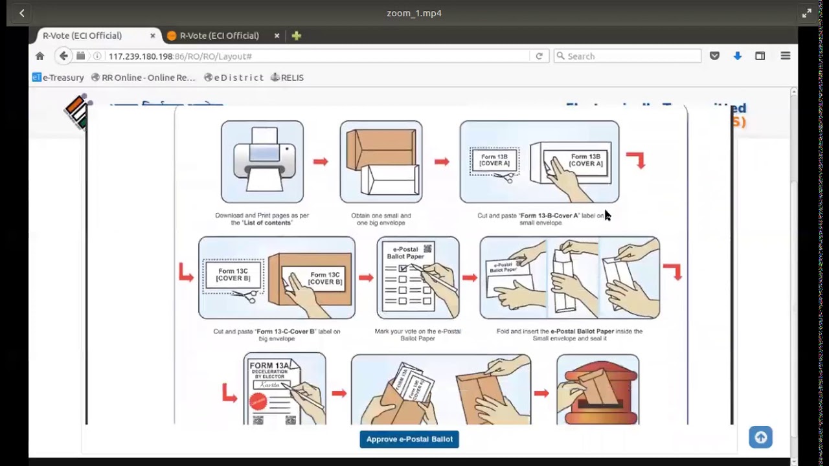Click "Fold and insert the e-Postal Ballot Paper" caption
The width and height of the screenshot is (829, 466).
[x=569, y=335]
